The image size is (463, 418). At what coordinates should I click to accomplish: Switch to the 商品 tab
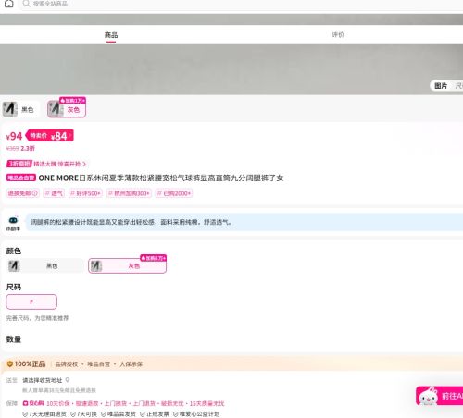click(111, 35)
